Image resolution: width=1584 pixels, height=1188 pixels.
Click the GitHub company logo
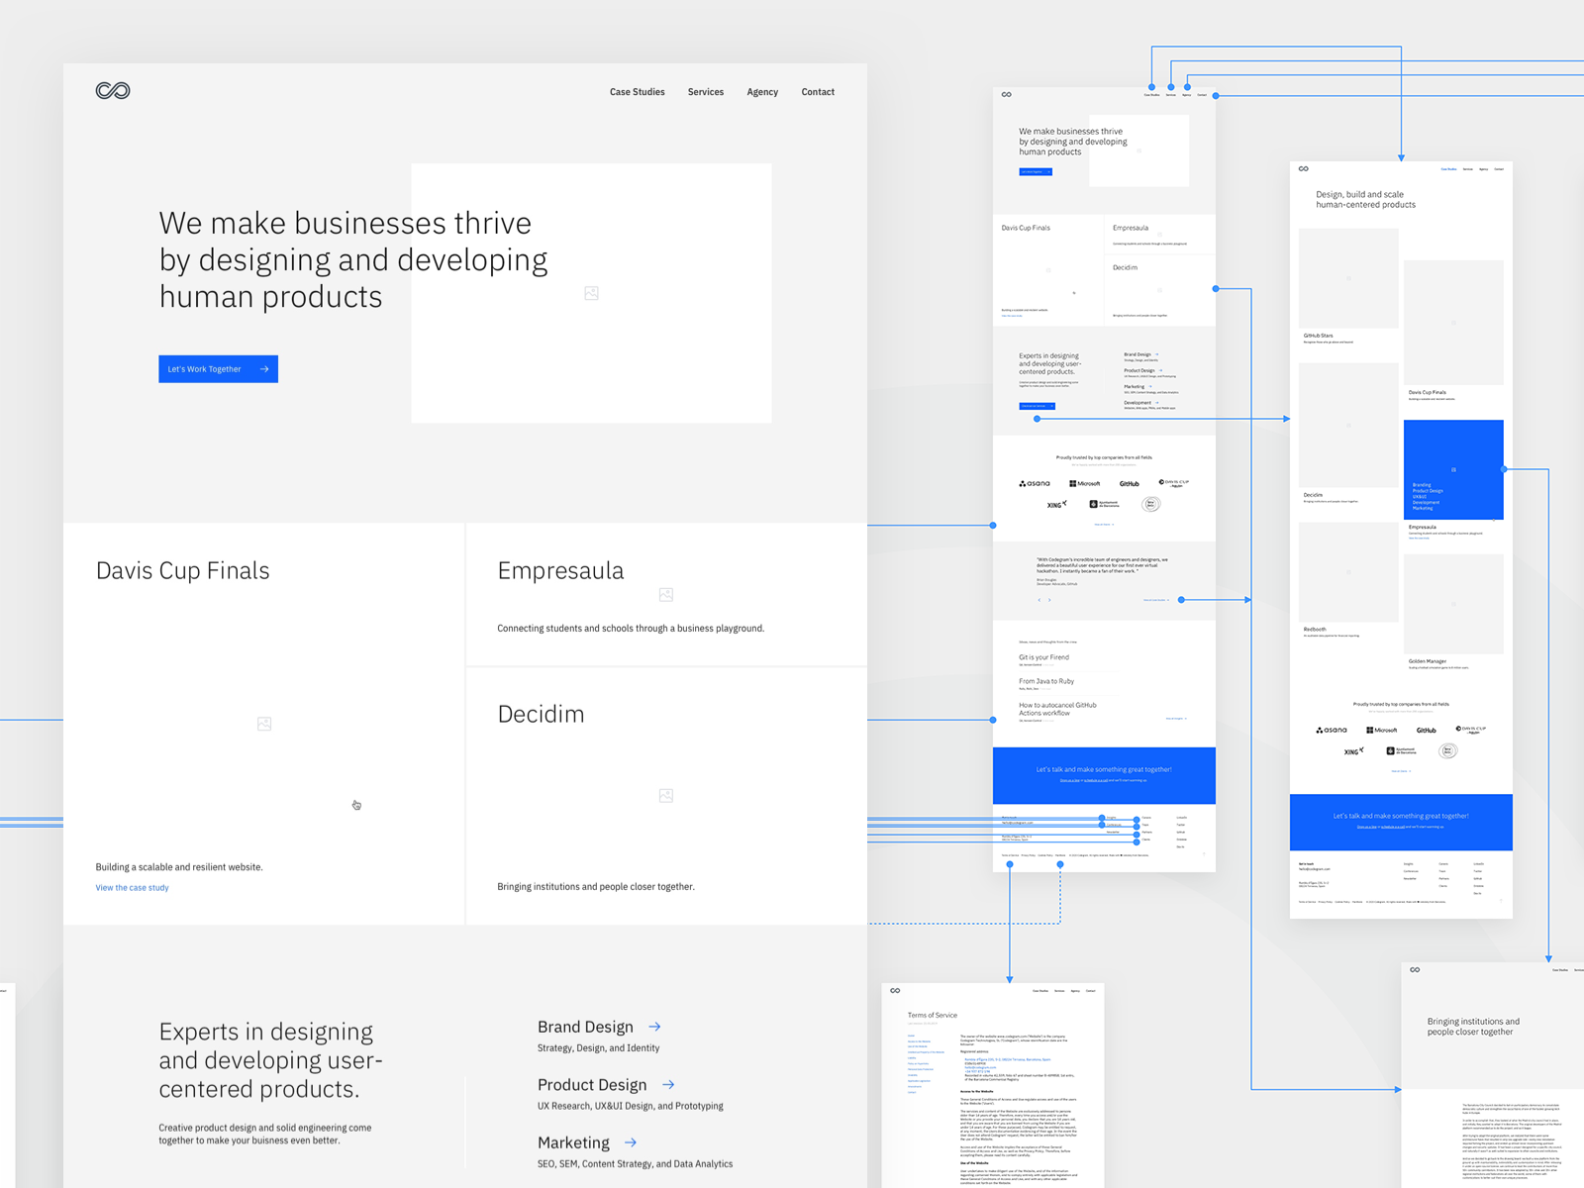pos(1129,483)
